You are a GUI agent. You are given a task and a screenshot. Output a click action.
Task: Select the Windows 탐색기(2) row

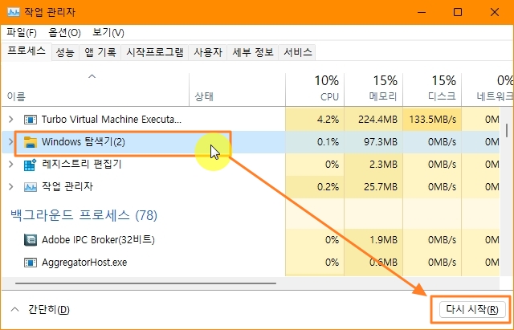[x=251, y=142]
